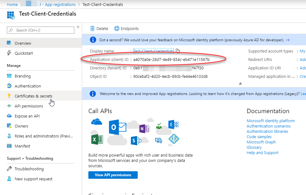
Task: Select Expose an API
Action: (41, 116)
